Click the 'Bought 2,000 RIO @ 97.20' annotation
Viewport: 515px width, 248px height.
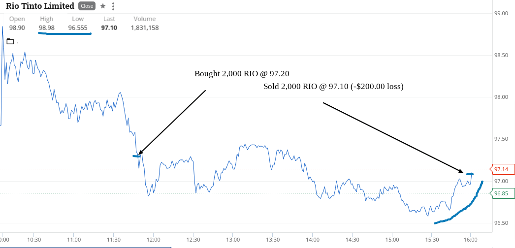242,73
